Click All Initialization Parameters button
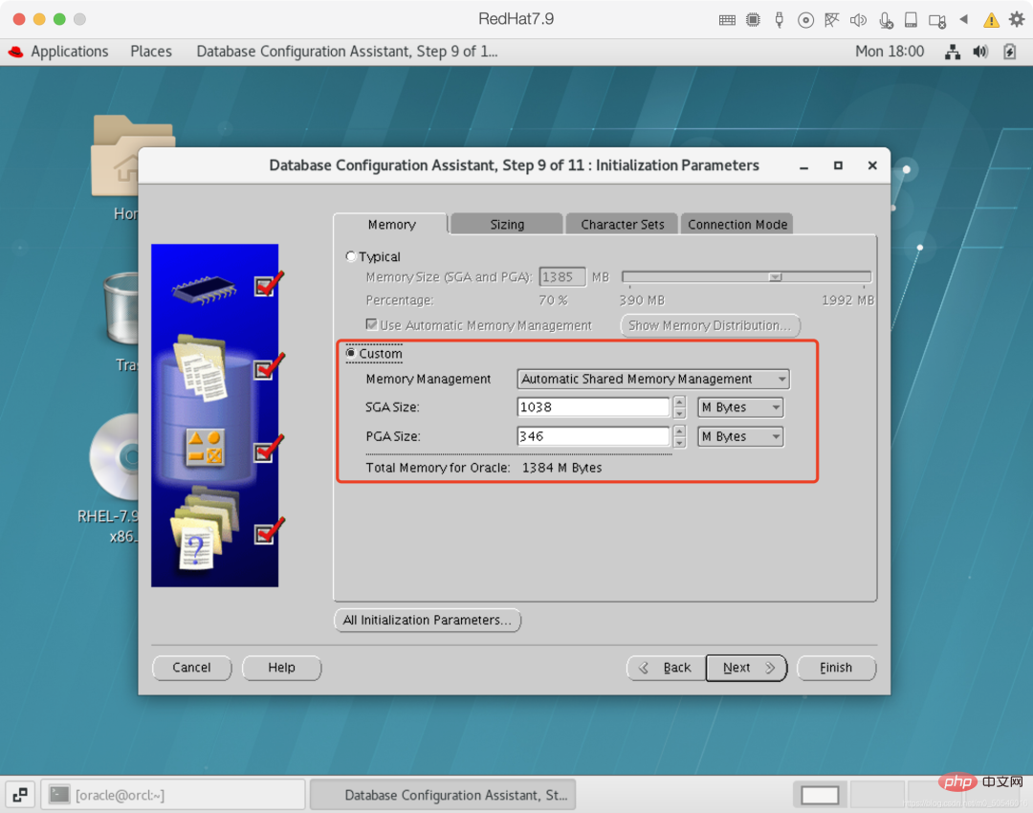The image size is (1033, 813). pyautogui.click(x=427, y=620)
